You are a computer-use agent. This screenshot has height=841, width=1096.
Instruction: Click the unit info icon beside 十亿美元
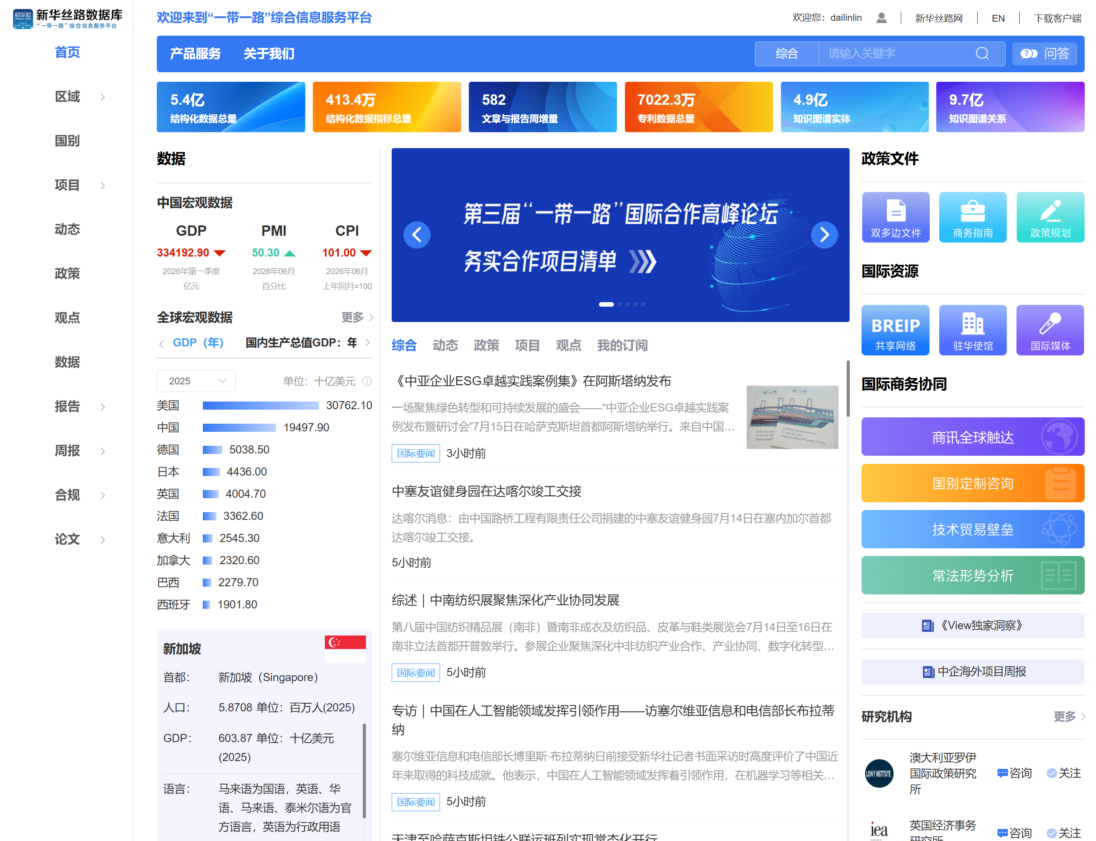click(x=367, y=382)
